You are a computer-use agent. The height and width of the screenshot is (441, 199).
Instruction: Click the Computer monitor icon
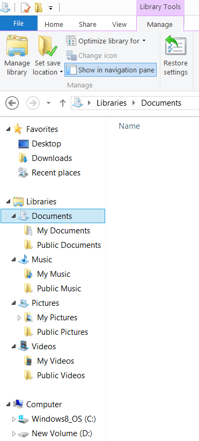[x=18, y=404]
